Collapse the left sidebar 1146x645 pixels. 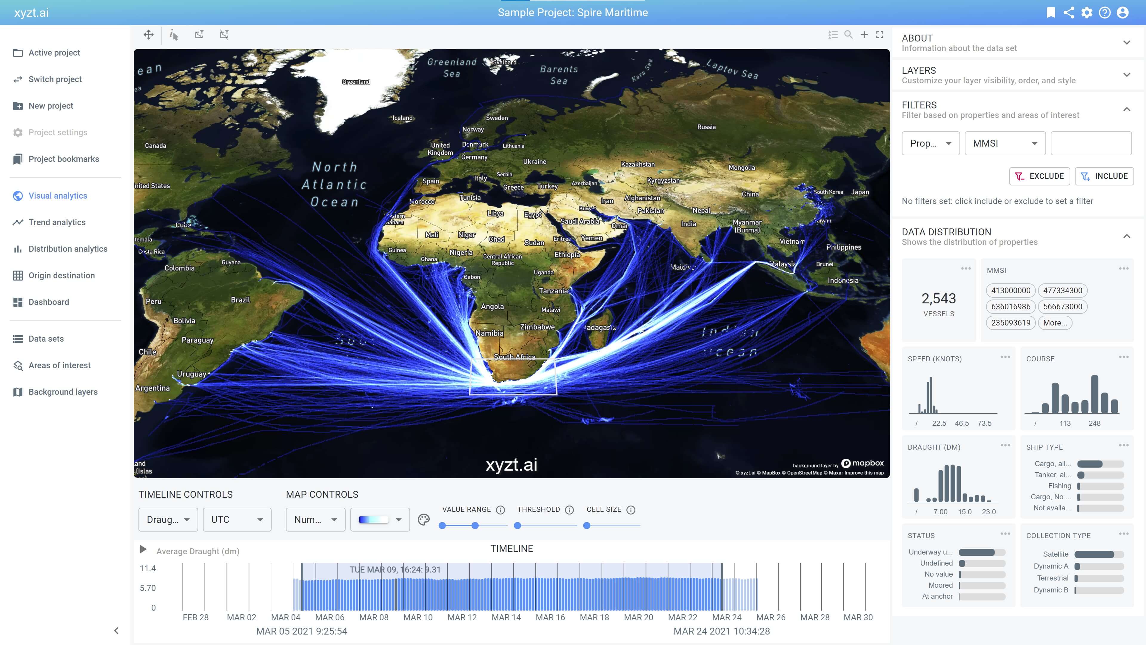pyautogui.click(x=116, y=631)
